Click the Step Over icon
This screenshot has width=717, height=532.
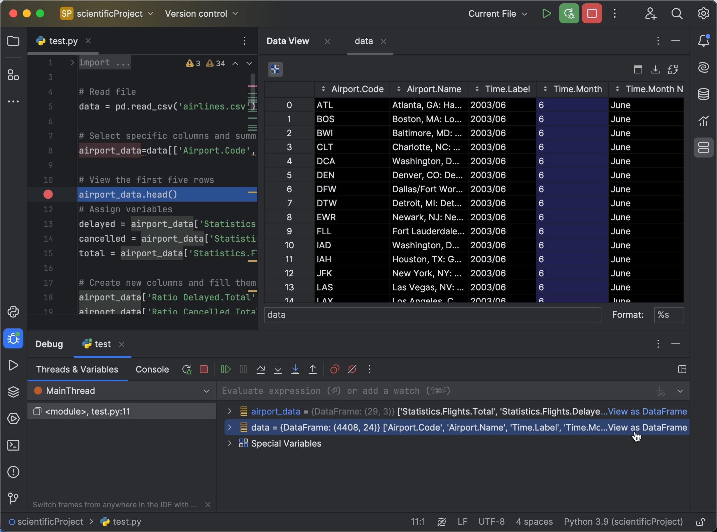(261, 369)
